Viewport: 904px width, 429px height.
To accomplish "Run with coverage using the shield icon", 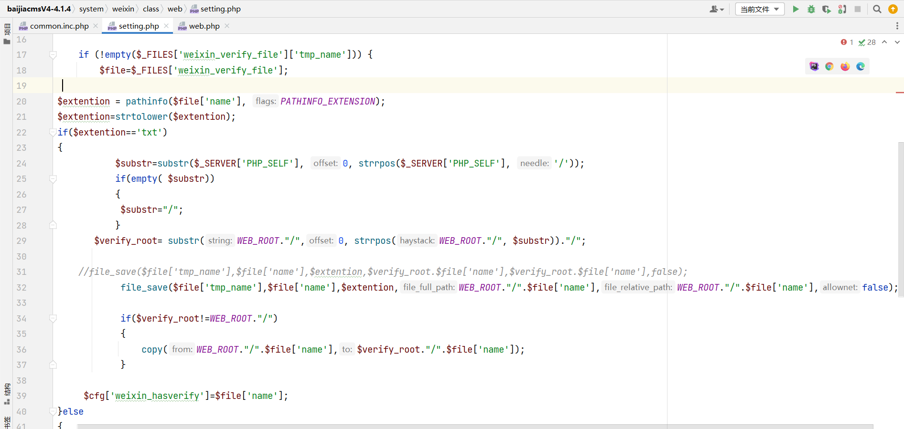I will click(827, 9).
